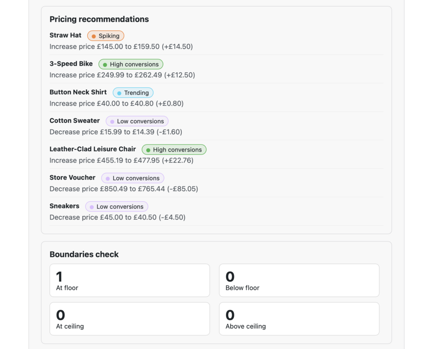Click the blue Trending badge for Button Neck Shirt
The height and width of the screenshot is (349, 428).
(133, 93)
